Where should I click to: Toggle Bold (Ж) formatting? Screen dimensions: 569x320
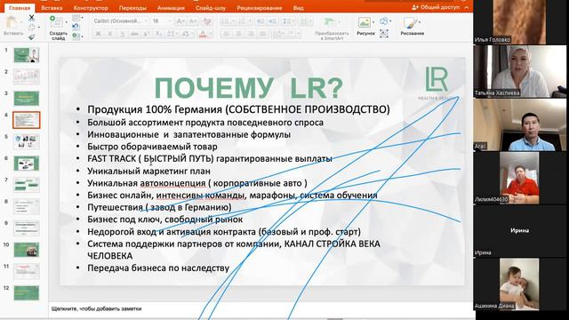98,34
